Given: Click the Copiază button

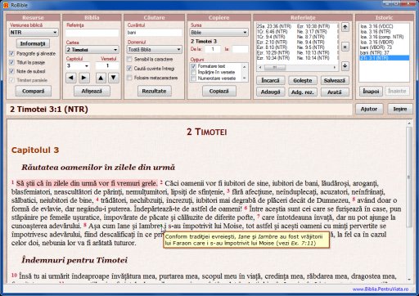Looking at the screenshot, I should 219,91.
